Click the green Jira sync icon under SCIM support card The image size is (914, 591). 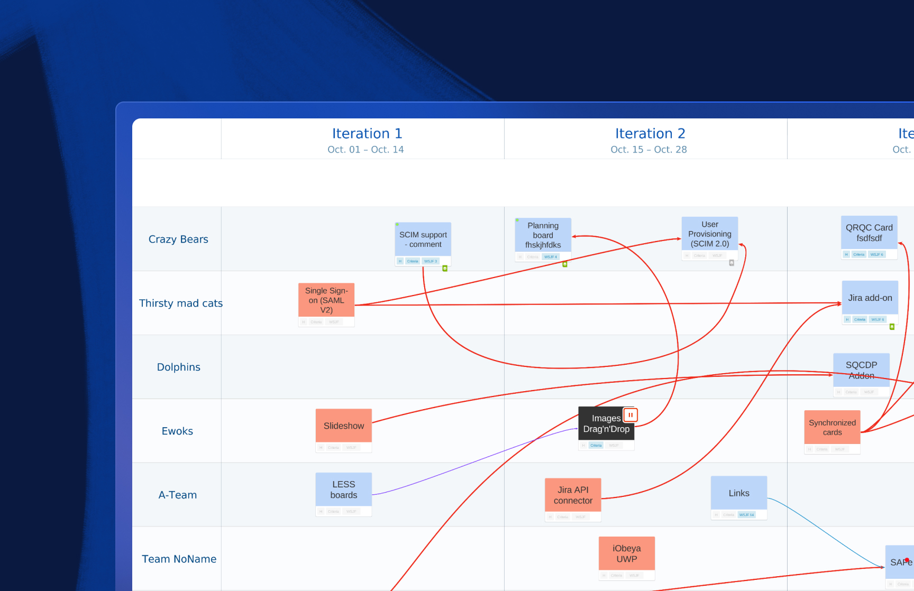444,268
